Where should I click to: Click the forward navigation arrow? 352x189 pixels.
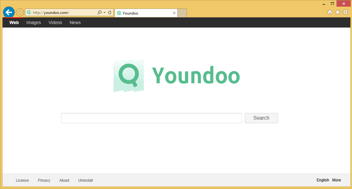point(20,12)
